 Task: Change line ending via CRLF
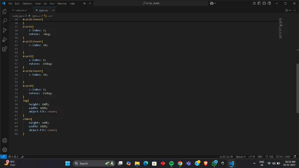point(260,157)
